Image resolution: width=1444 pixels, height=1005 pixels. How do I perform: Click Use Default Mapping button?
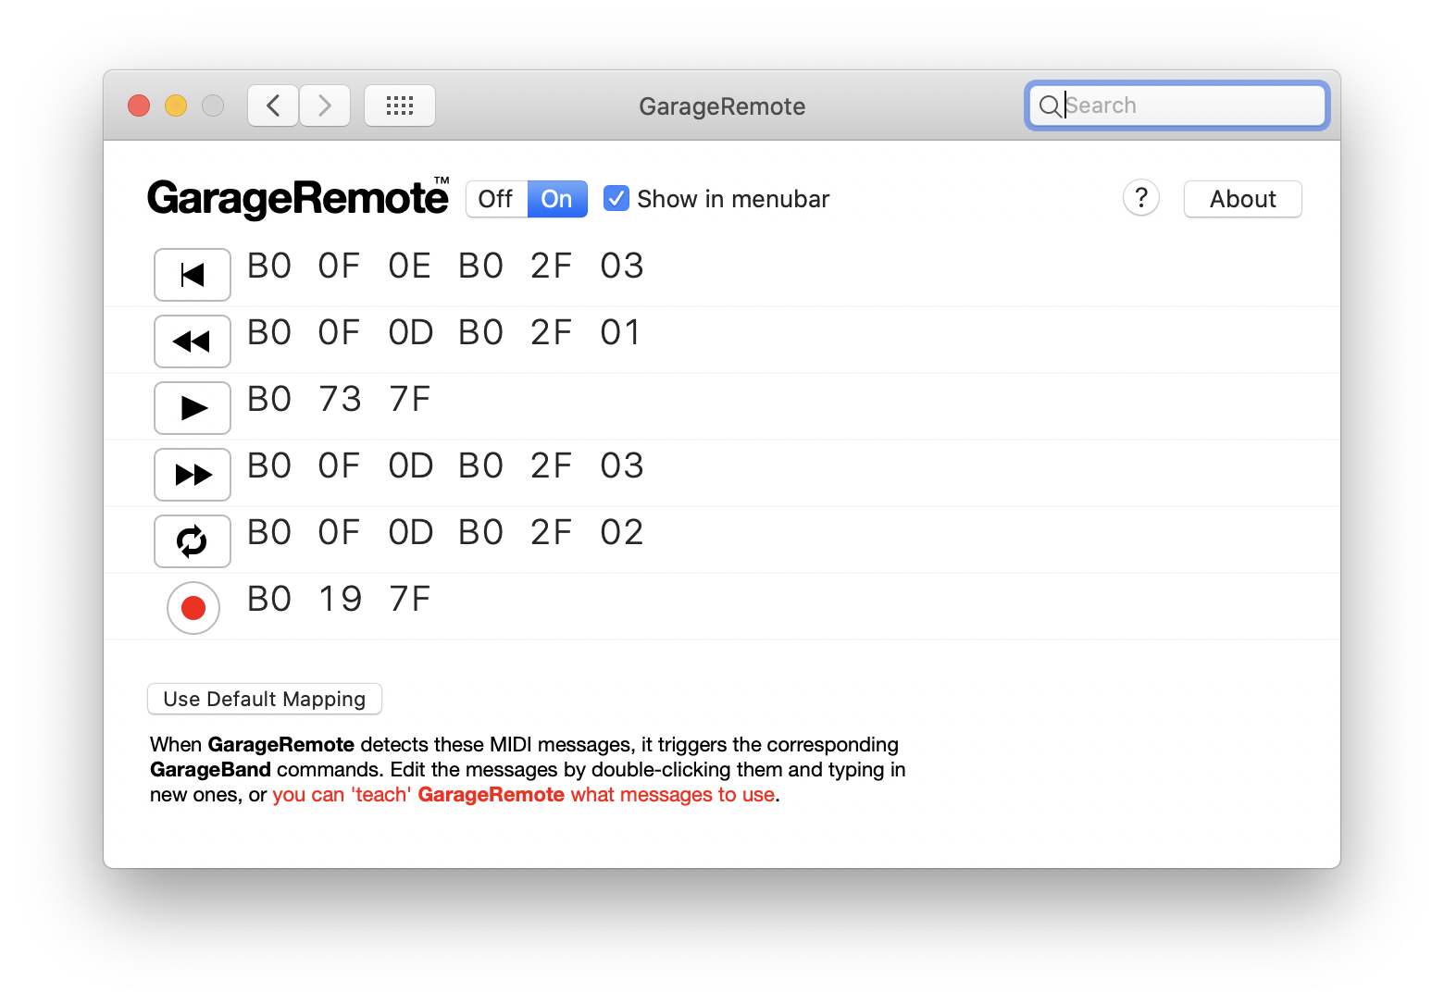[x=265, y=699]
